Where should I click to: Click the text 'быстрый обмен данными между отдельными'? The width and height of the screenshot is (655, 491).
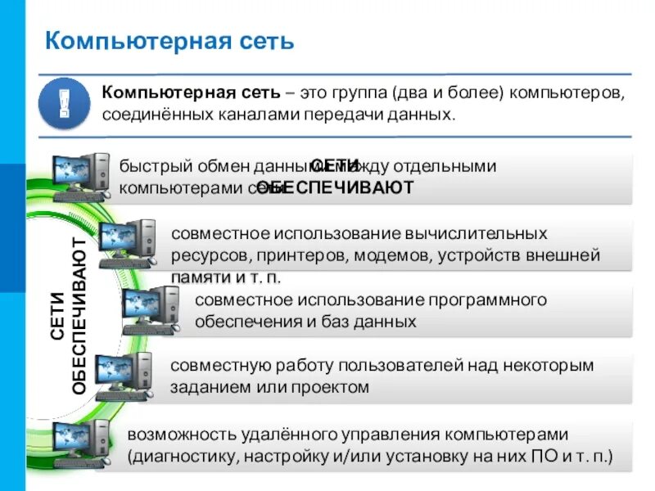pos(308,166)
